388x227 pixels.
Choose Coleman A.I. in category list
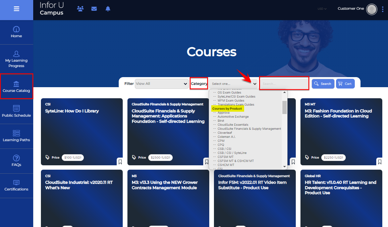pos(226,137)
